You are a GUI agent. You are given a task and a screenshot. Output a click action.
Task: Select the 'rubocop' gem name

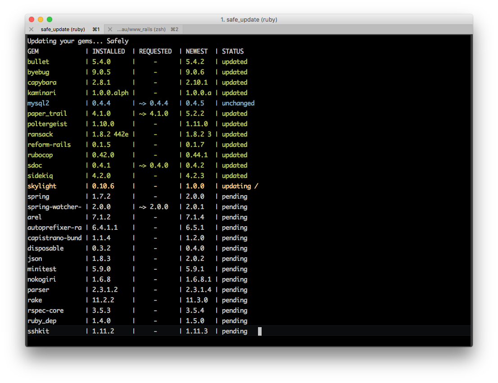click(x=40, y=155)
